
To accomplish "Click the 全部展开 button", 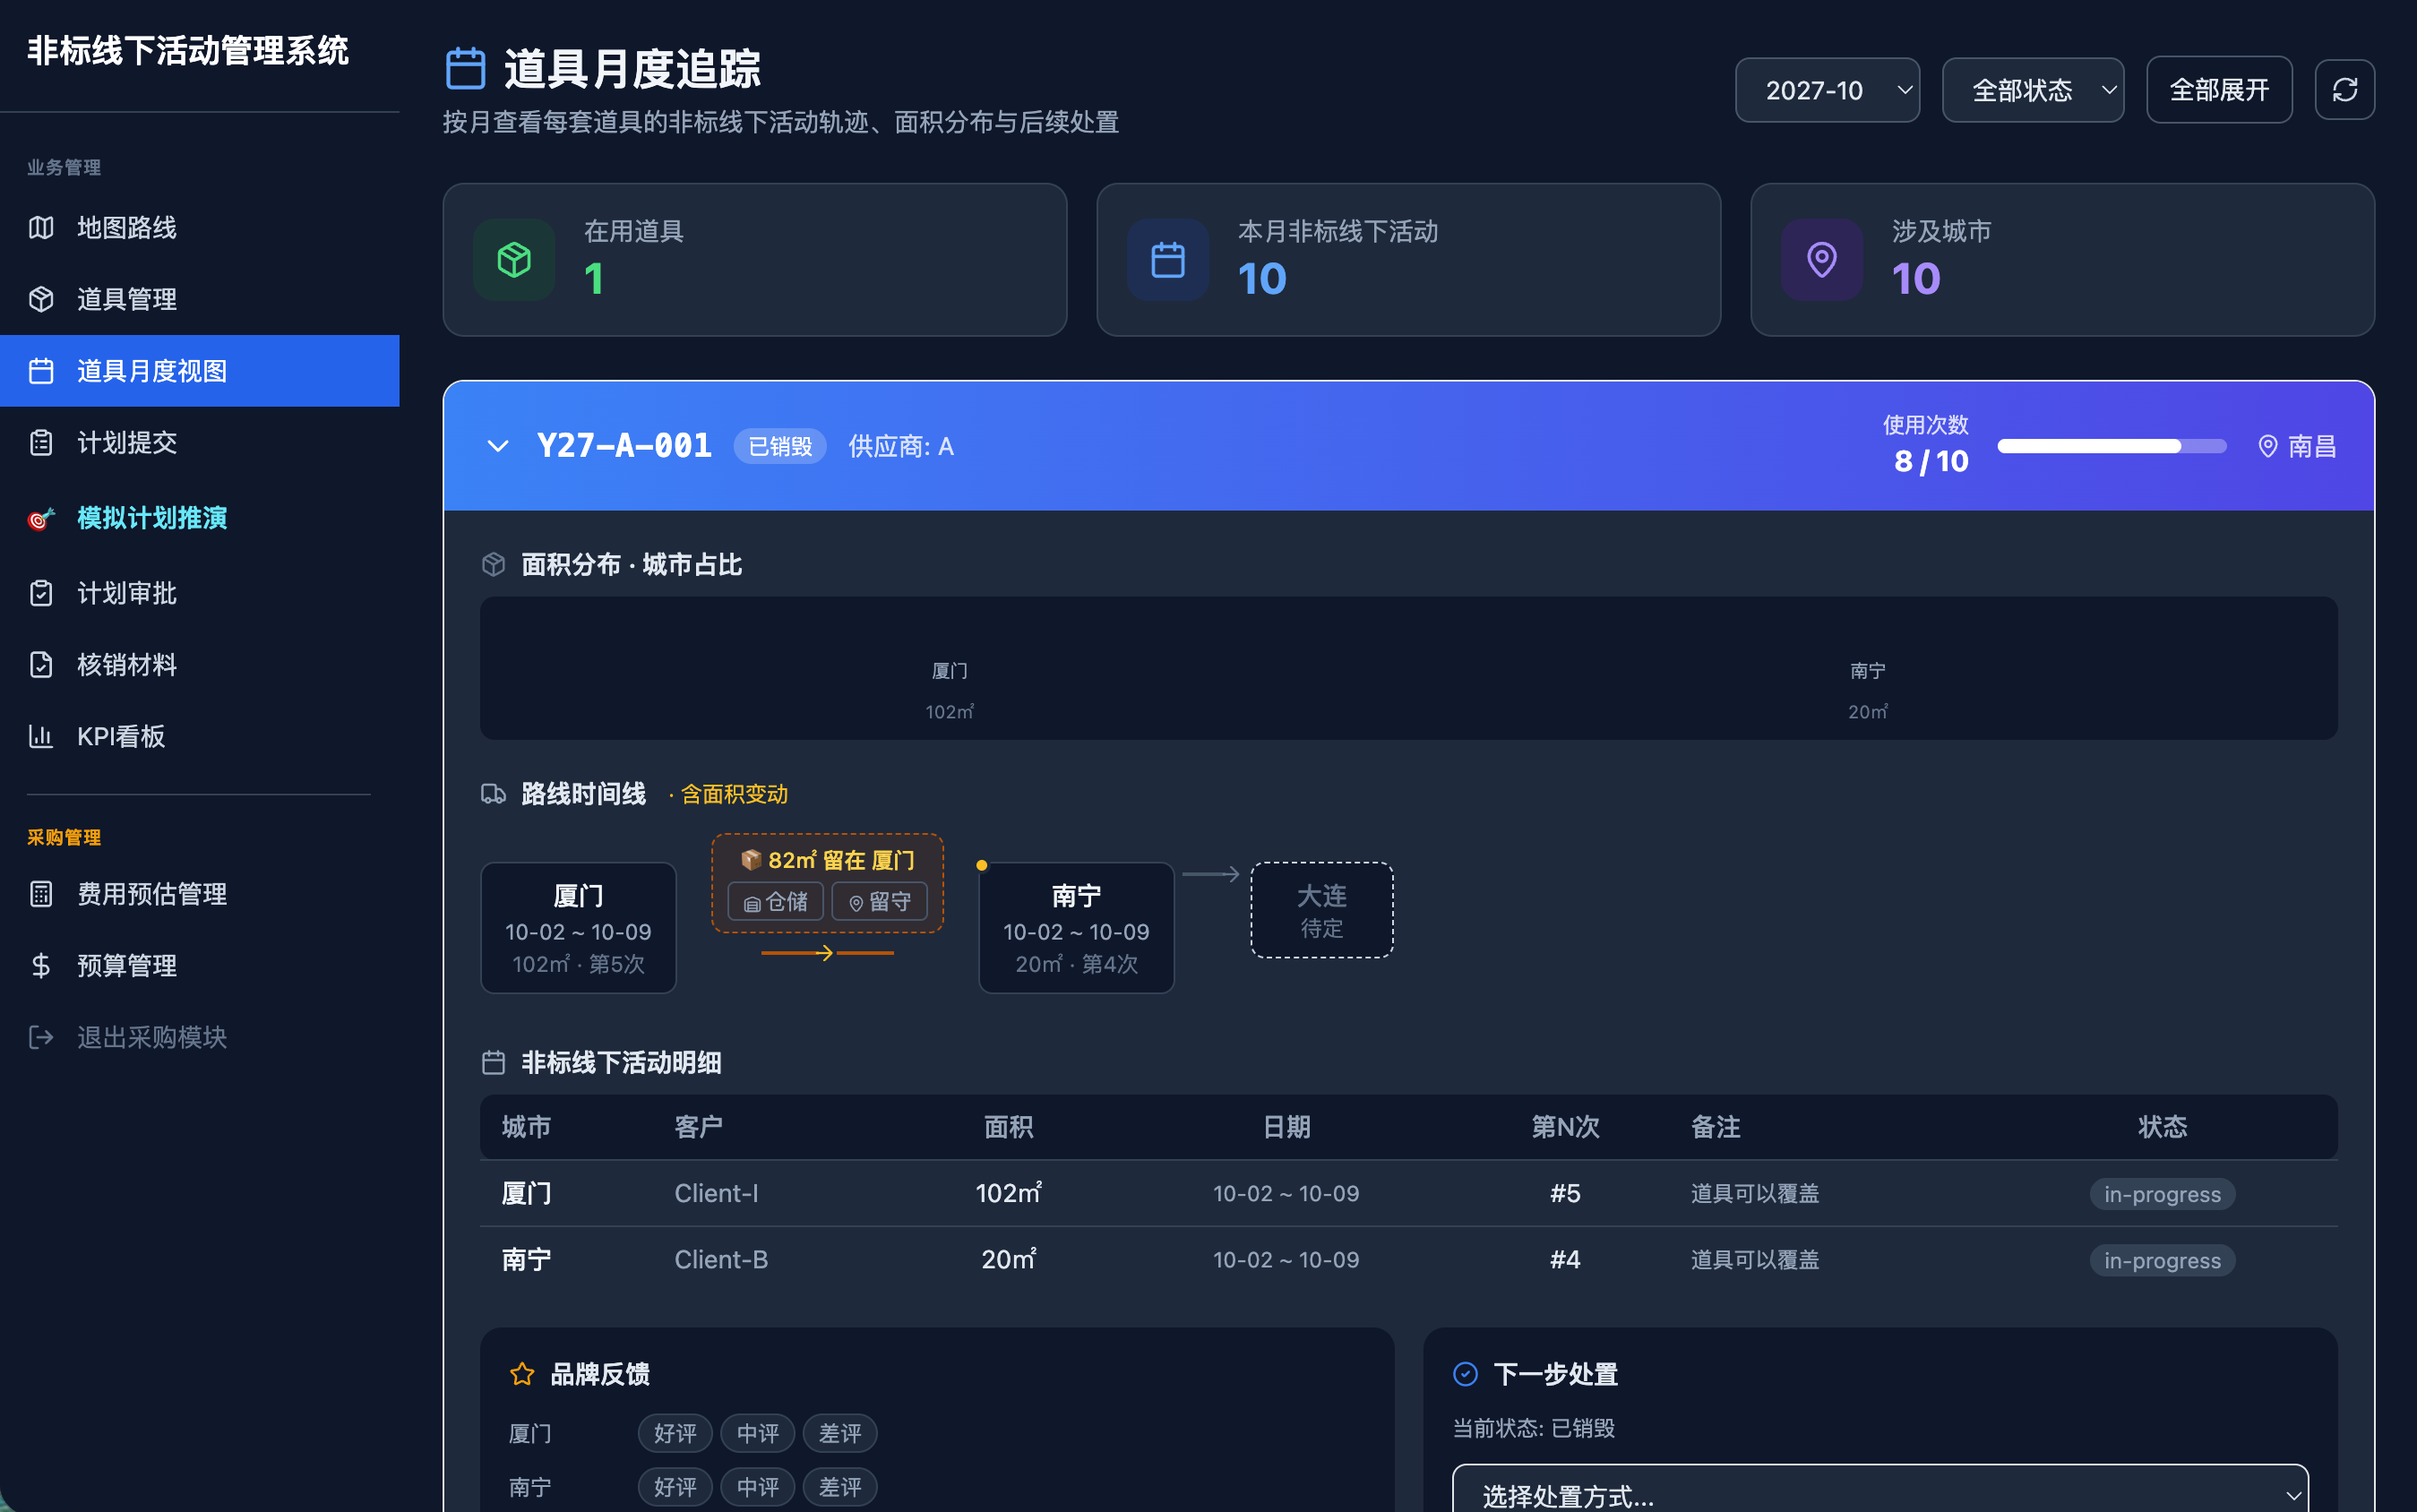I will click(2219, 90).
